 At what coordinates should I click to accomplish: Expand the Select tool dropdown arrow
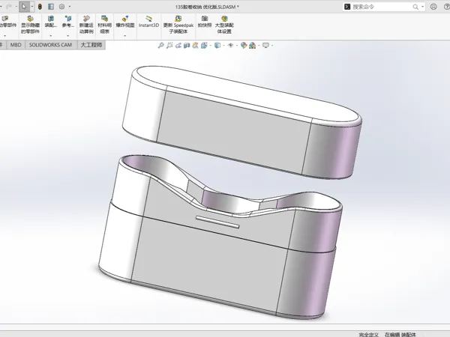pyautogui.click(x=31, y=7)
